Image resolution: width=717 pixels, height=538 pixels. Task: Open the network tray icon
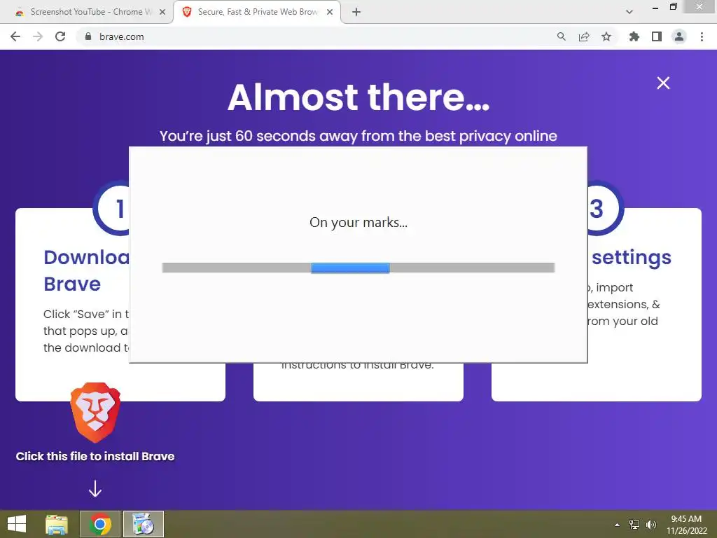click(x=634, y=525)
